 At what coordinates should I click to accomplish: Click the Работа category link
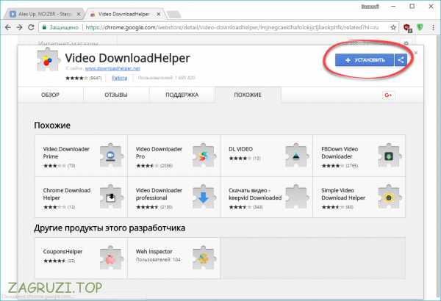(120, 78)
